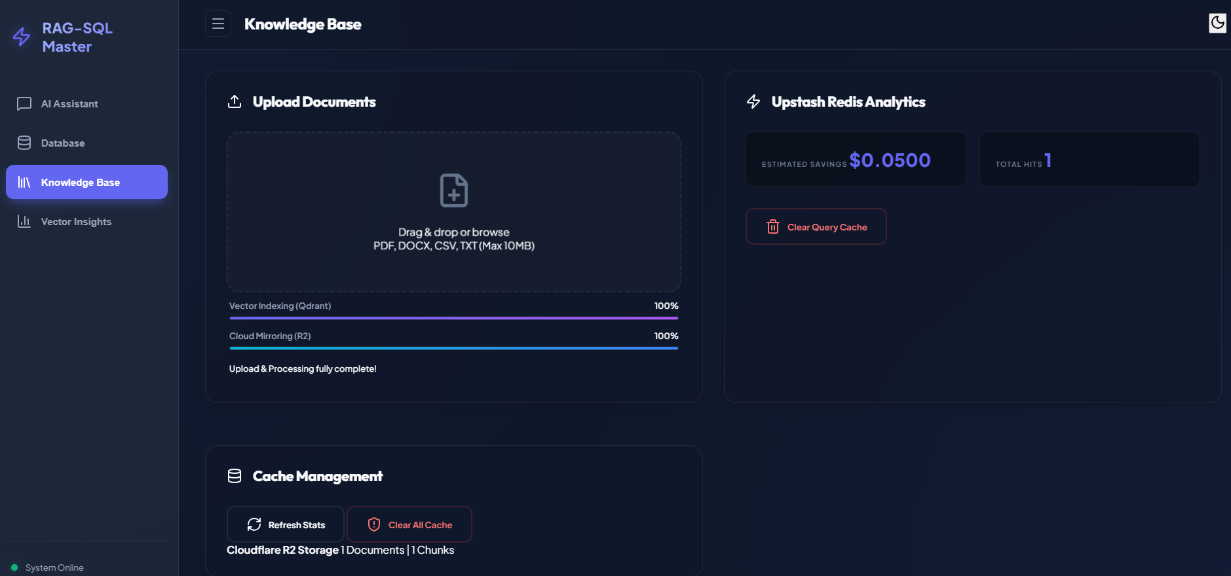The image size is (1231, 576).
Task: Click the database cylinder icon in sidebar
Action: pos(24,143)
